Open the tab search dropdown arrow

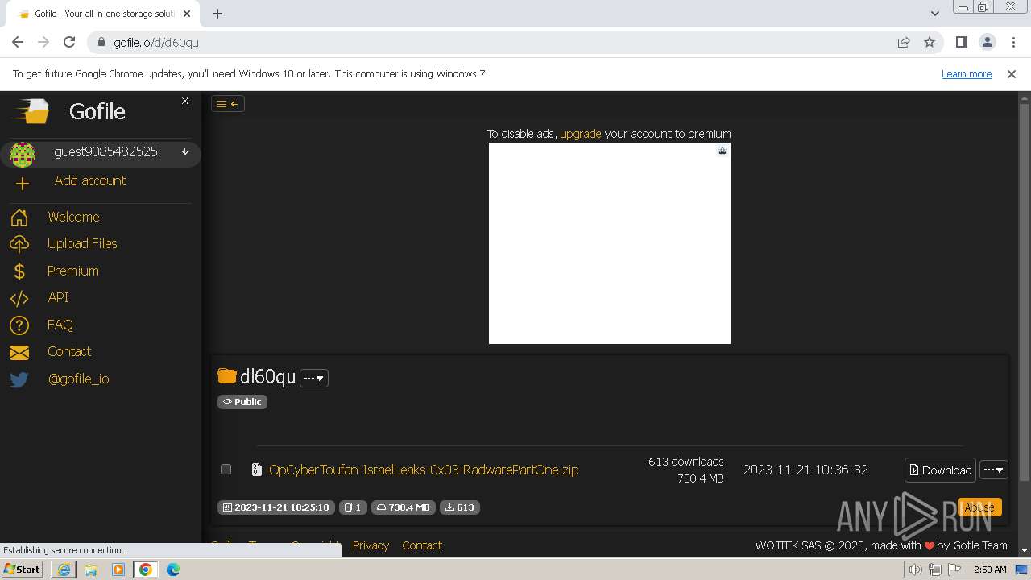click(x=934, y=13)
